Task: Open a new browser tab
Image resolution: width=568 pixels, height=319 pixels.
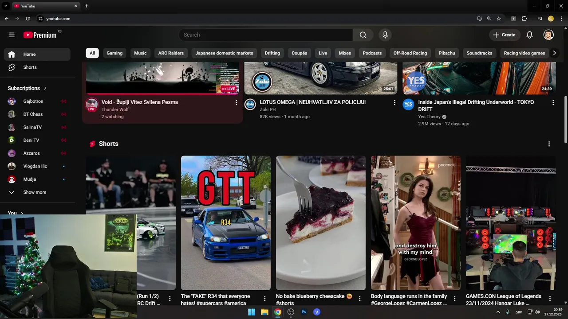Action: [x=86, y=6]
